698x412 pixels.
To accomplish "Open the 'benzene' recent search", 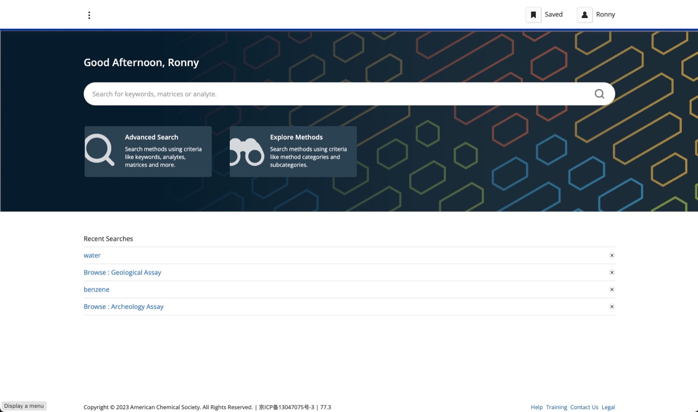I will [x=97, y=289].
